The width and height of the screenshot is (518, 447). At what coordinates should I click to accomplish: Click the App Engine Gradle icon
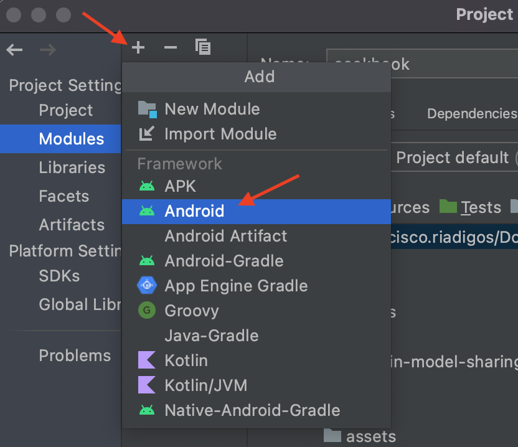click(147, 286)
